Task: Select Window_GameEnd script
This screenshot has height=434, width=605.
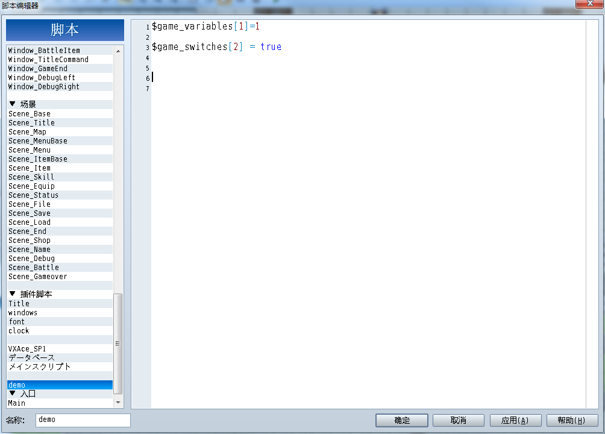Action: pyautogui.click(x=60, y=68)
